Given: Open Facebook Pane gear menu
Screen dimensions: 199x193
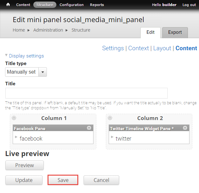Looking at the screenshot, I should pyautogui.click(x=89, y=128).
